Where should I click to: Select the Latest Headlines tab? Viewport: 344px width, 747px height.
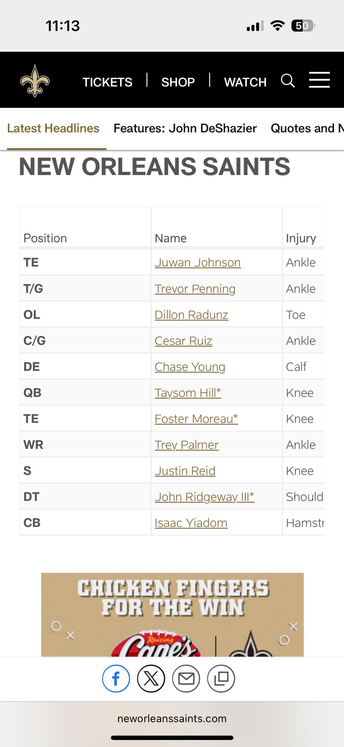(x=53, y=128)
